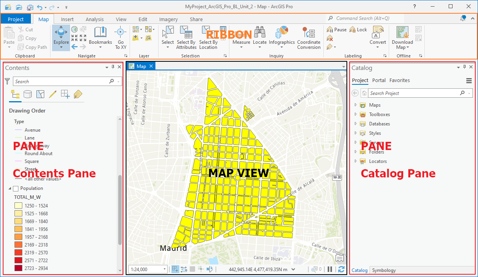The width and height of the screenshot is (478, 277).
Task: Go back in Catalog pane
Action: (355, 93)
